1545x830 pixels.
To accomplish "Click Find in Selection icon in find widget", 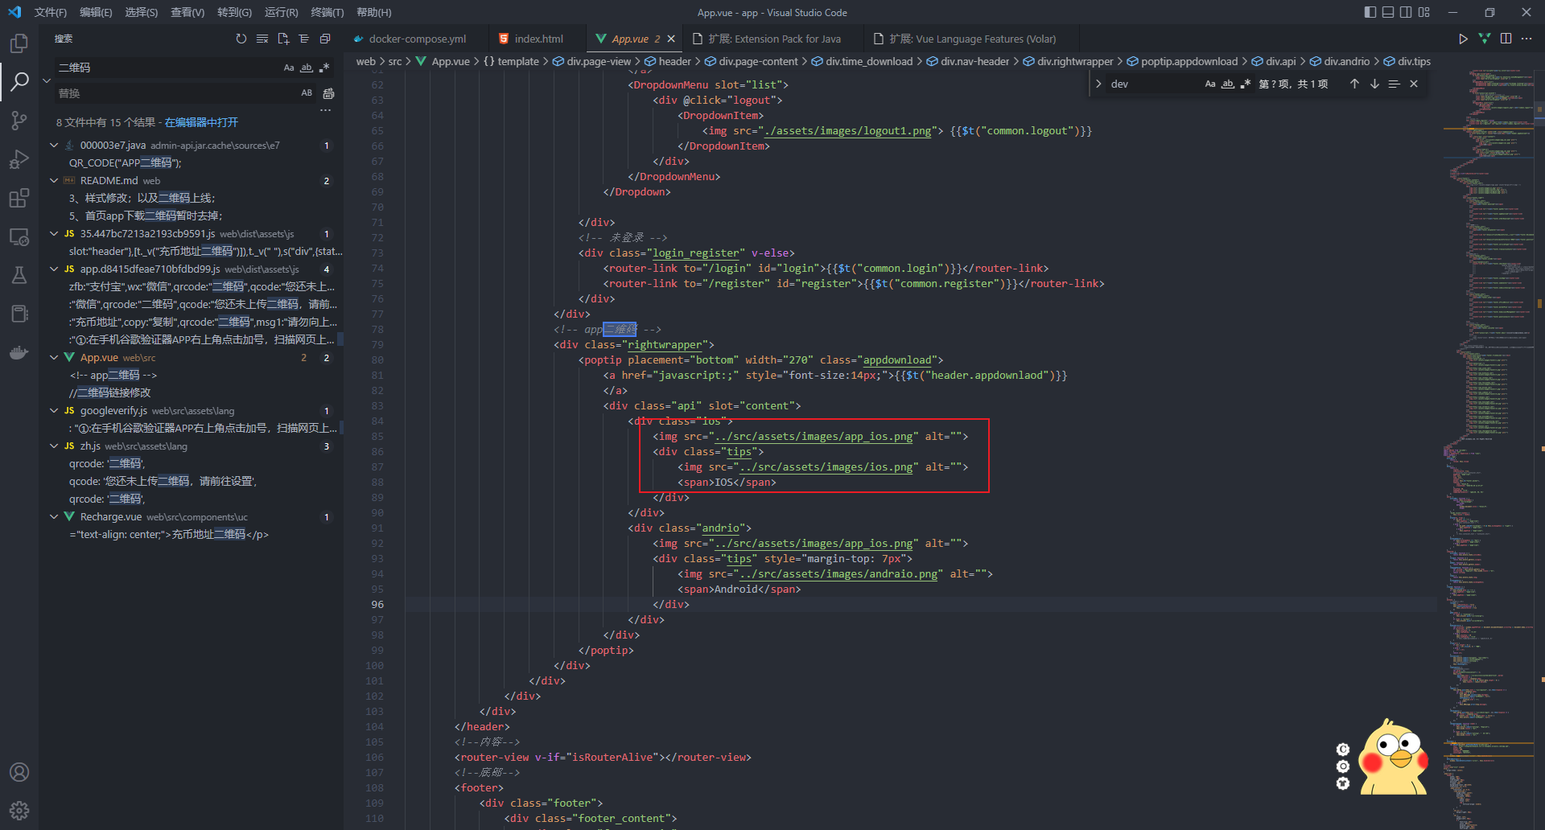I will pos(1395,84).
